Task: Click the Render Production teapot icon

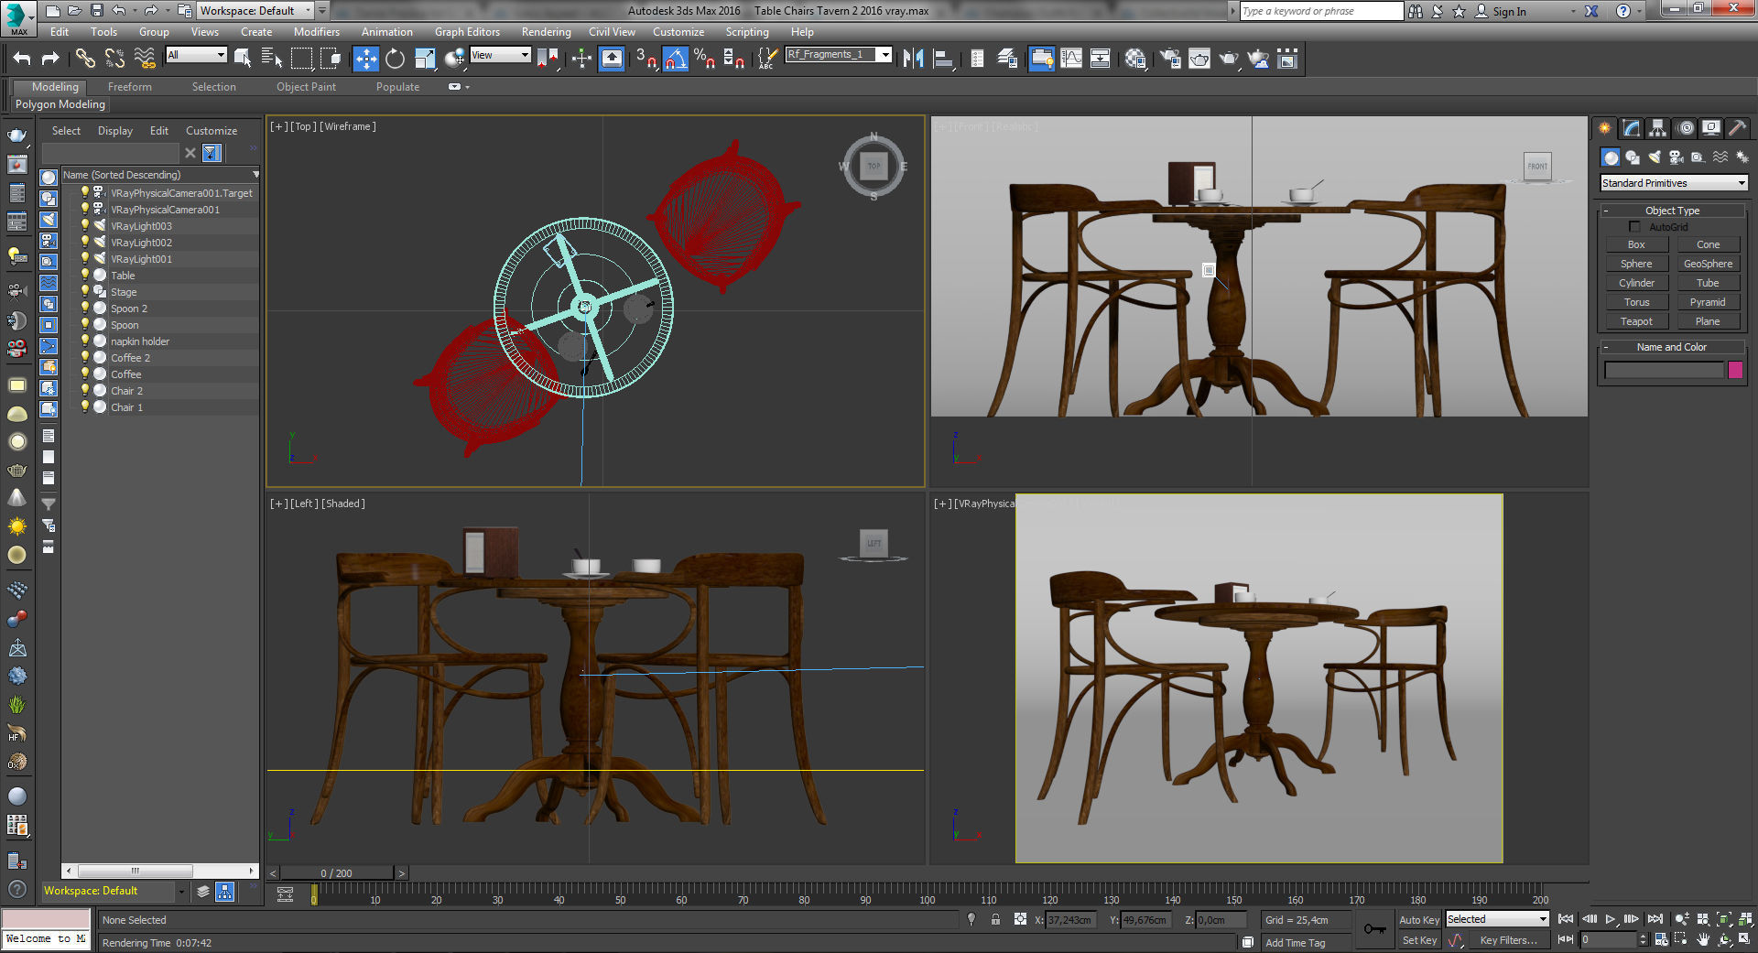Action: tap(1229, 59)
